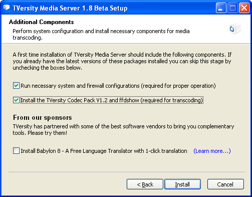252x197 pixels.
Task: Click the 'Additional Components' heading
Action: [x=41, y=22]
